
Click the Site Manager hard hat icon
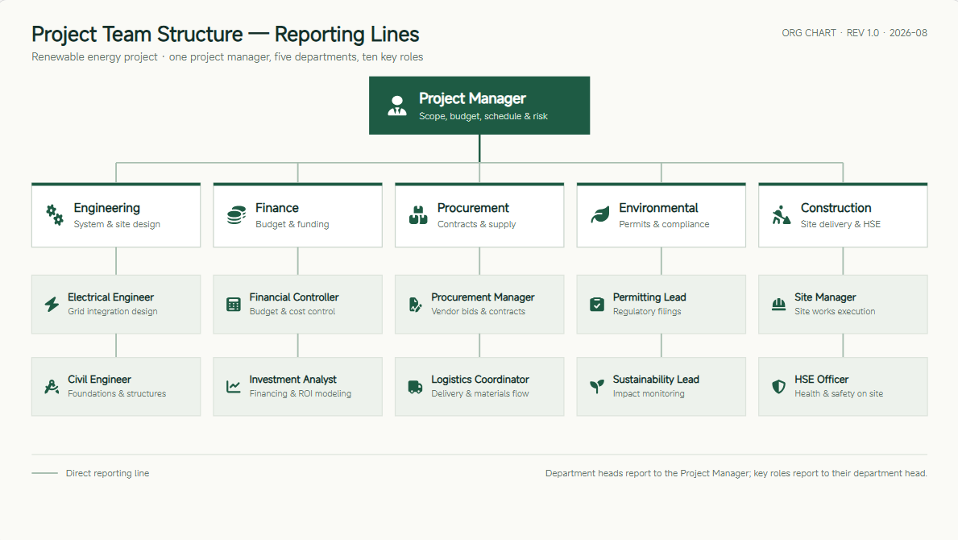click(x=778, y=304)
